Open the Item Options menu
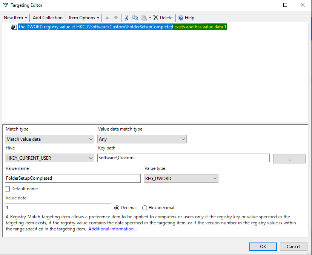Screen dimensions: 312x255 pyautogui.click(x=84, y=18)
